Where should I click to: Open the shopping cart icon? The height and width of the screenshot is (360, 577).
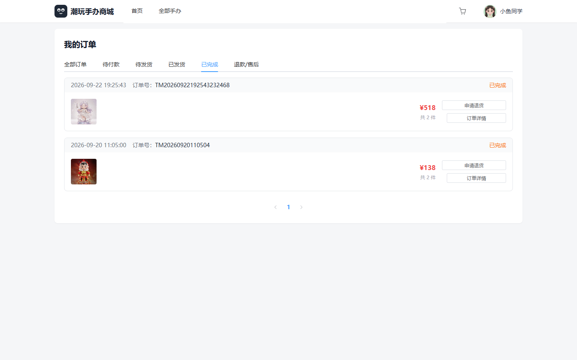pos(462,11)
